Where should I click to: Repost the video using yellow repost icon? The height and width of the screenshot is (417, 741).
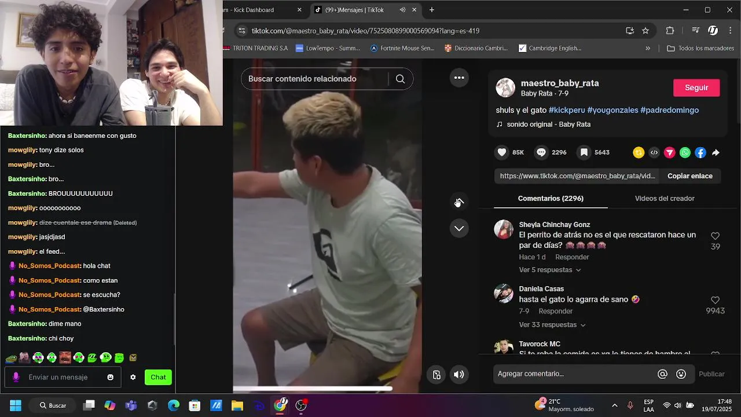click(639, 153)
